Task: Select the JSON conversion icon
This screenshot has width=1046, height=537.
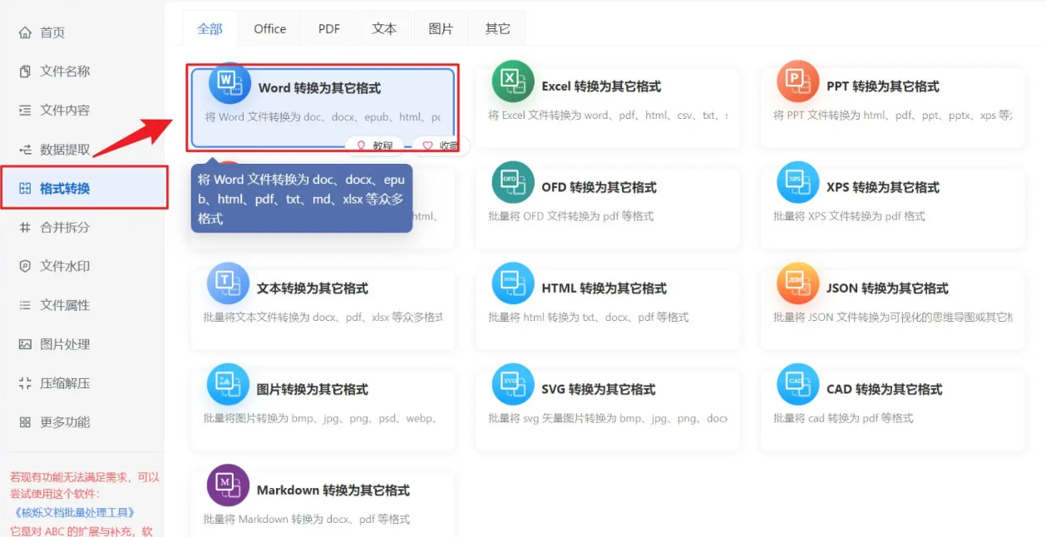Action: tap(798, 283)
